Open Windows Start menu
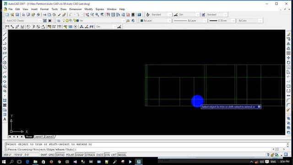The image size is (293, 165). click(x=4, y=162)
